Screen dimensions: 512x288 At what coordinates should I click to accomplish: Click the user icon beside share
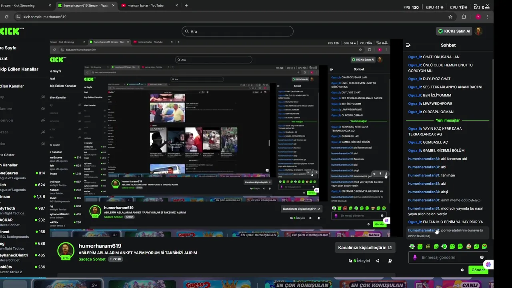tap(390, 261)
